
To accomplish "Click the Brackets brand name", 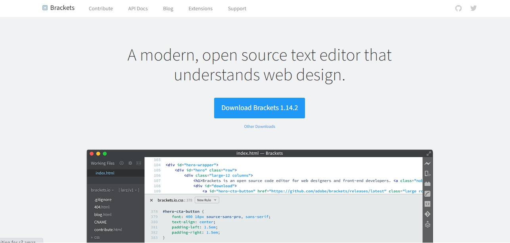I will [62, 8].
